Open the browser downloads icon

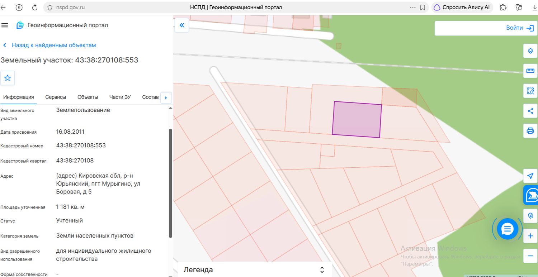coord(534,7)
